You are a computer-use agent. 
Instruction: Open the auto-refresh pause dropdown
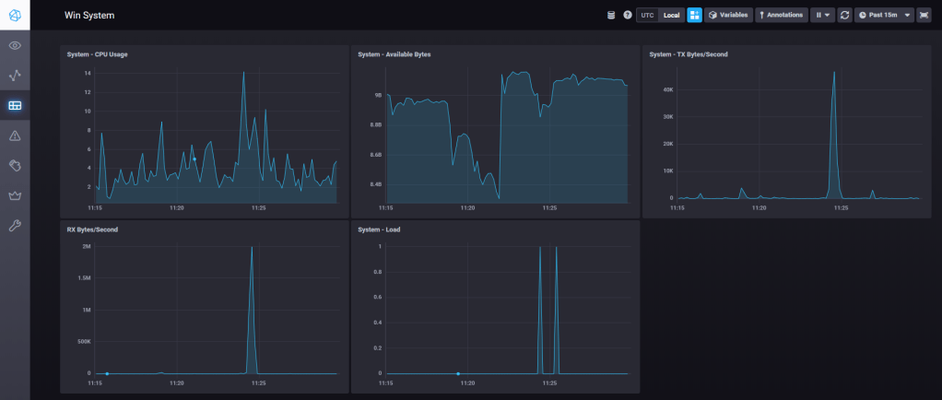[x=821, y=16]
